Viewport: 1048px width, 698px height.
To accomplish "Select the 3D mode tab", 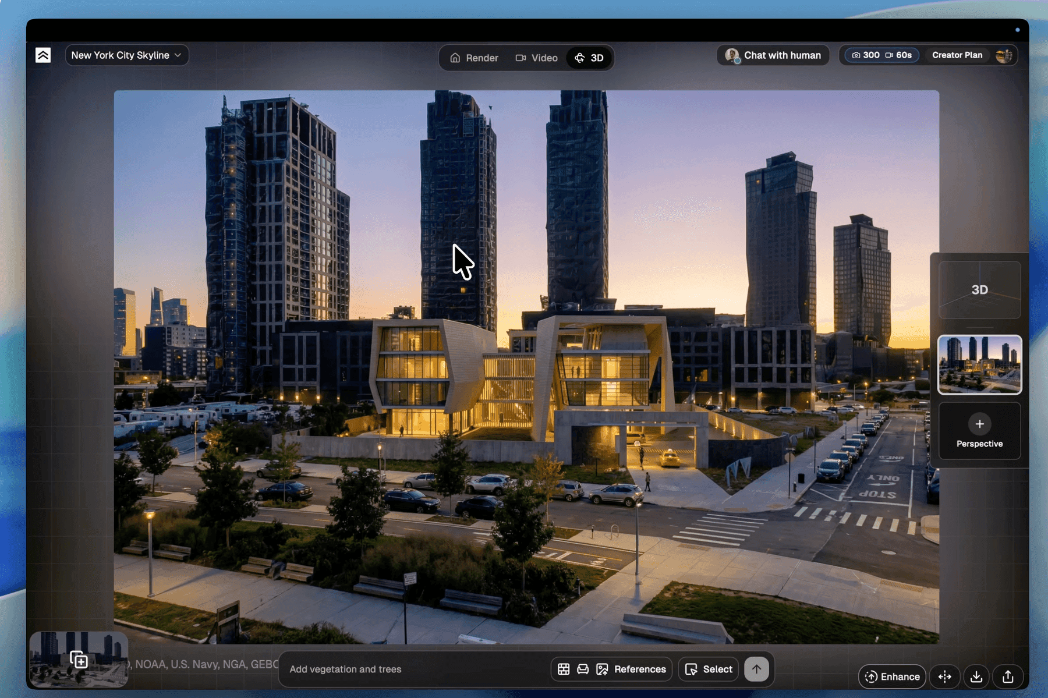I will (x=589, y=58).
